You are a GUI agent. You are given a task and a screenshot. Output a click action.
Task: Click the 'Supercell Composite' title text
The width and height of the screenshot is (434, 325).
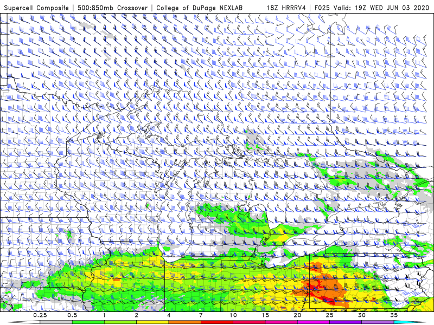coord(36,8)
